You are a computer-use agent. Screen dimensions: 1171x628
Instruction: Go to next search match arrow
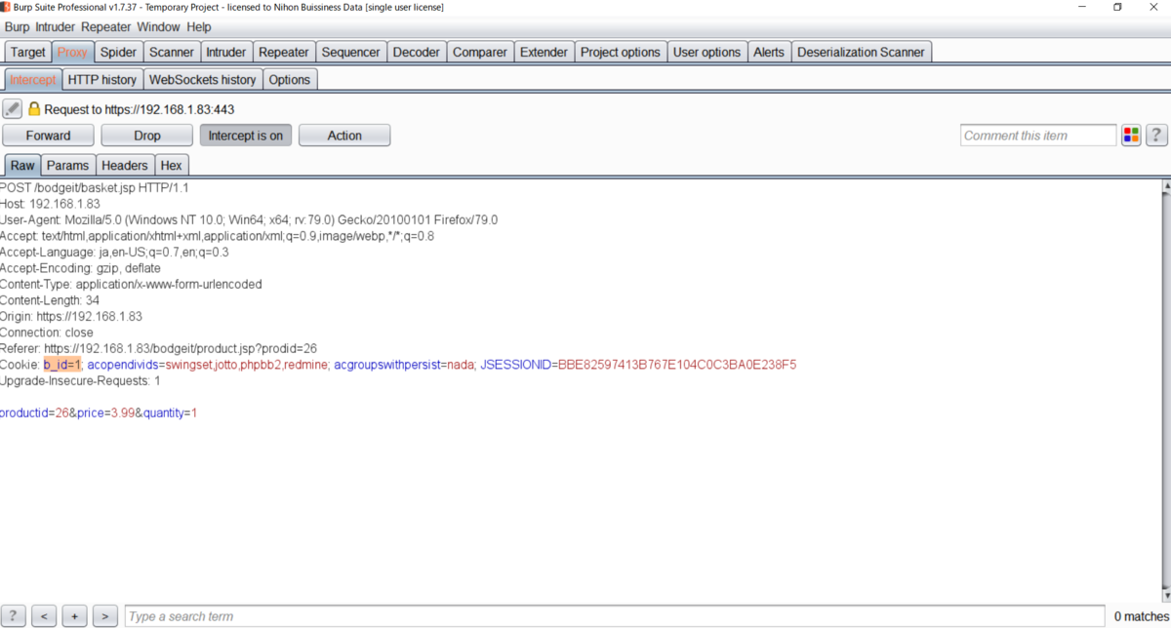[104, 616]
